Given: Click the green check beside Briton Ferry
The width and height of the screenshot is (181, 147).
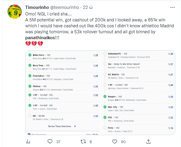Looking at the screenshot, I should [x=30, y=55].
